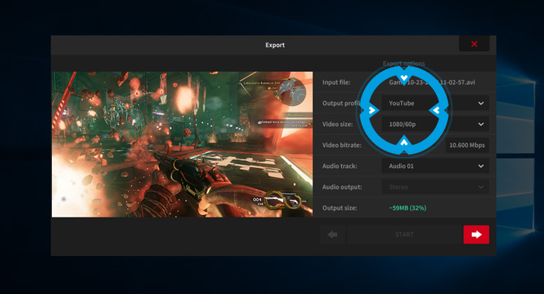
Task: Click the Audio output: label
Action: [342, 187]
